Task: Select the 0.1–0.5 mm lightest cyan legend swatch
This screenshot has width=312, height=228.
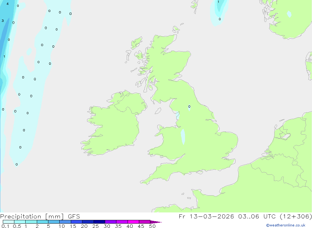Action: (8, 222)
